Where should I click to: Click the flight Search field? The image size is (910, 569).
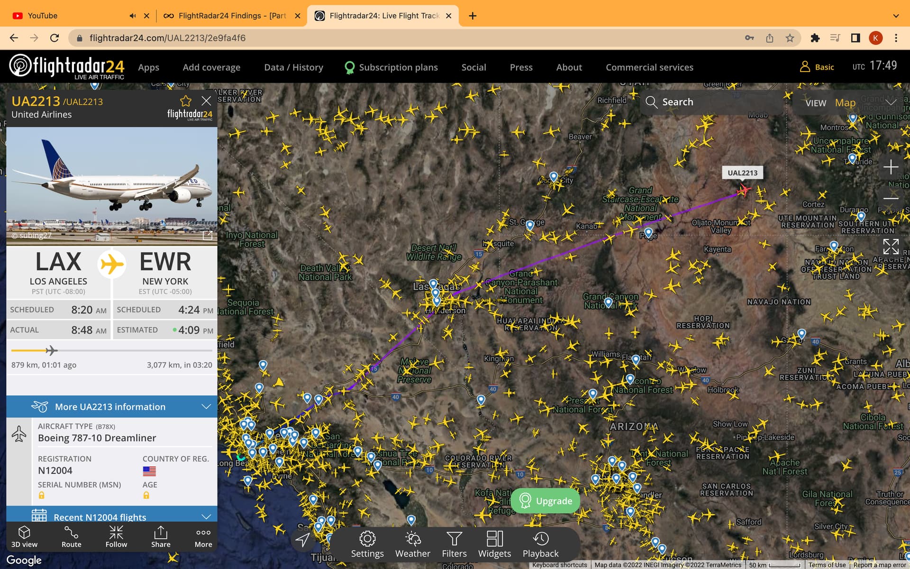[x=711, y=102]
